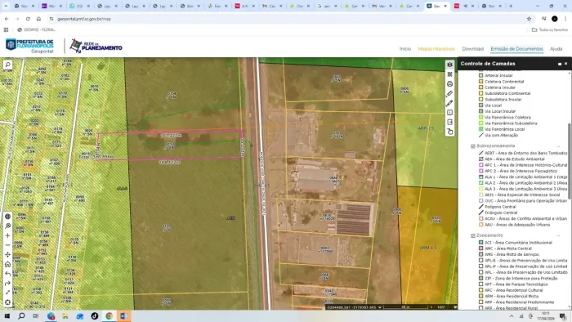Select ARC - Área Residencial Cultural entry
The width and height of the screenshot is (572, 322).
(514, 290)
